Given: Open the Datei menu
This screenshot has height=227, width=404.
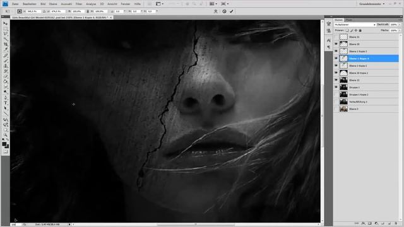Looking at the screenshot, I should click(x=15, y=4).
